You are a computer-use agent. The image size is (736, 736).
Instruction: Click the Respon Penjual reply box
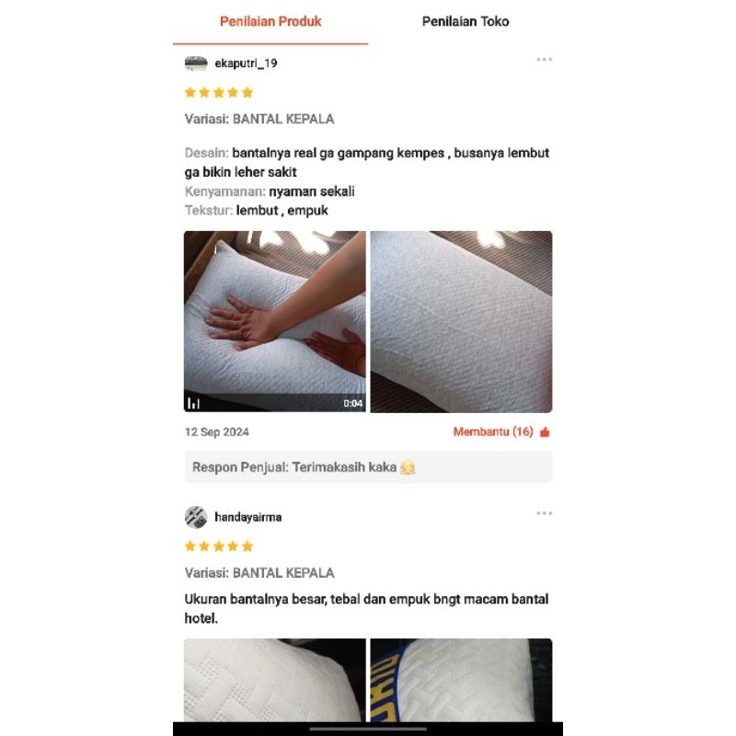[368, 467]
